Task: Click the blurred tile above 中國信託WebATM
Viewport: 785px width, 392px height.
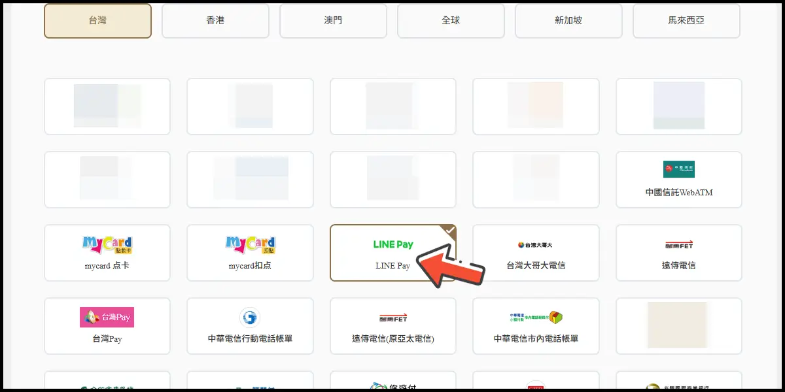Action: (678, 106)
